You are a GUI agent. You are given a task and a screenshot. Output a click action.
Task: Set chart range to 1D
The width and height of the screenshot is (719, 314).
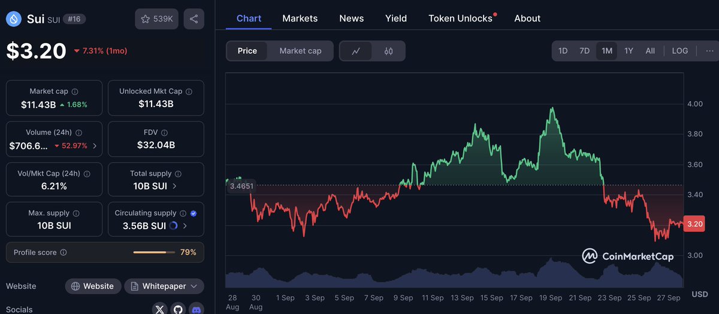click(563, 51)
